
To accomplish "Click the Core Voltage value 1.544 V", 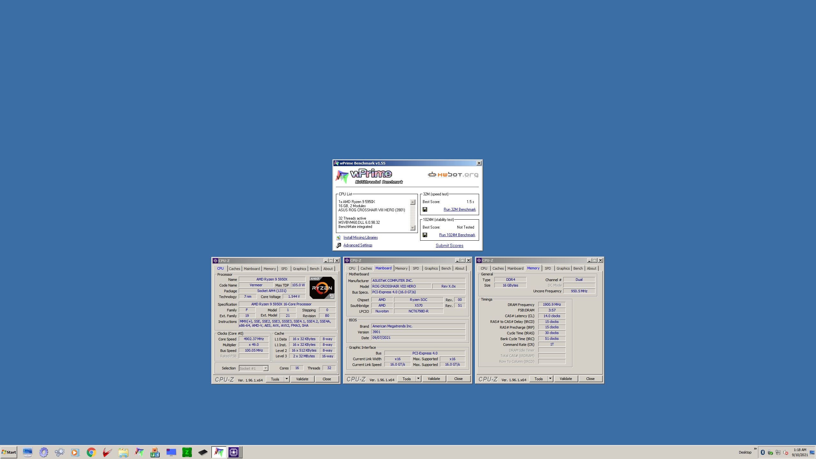I will point(294,296).
